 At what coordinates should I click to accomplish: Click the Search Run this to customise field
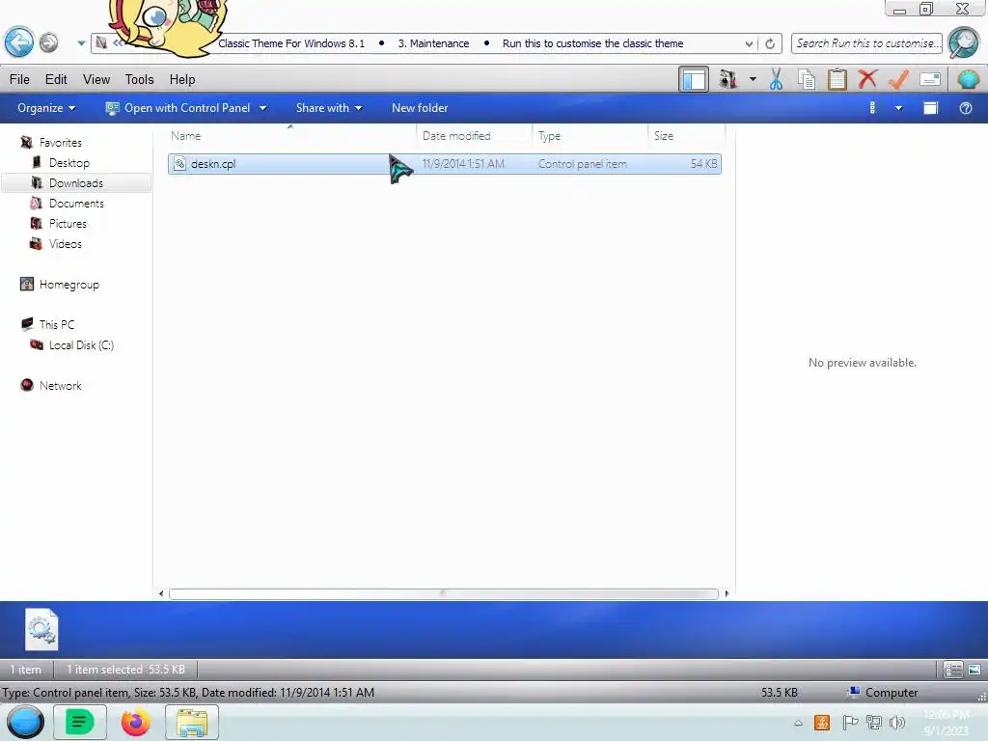(x=865, y=43)
